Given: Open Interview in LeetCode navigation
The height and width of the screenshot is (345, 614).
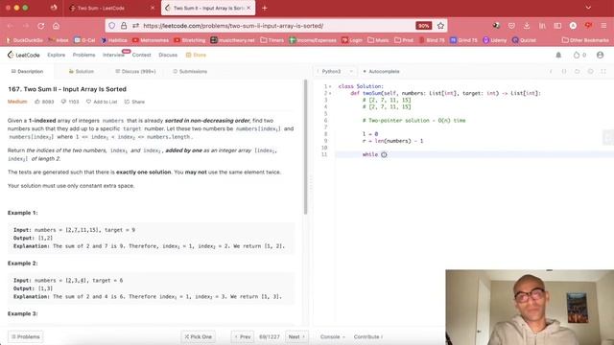Looking at the screenshot, I should (x=113, y=56).
